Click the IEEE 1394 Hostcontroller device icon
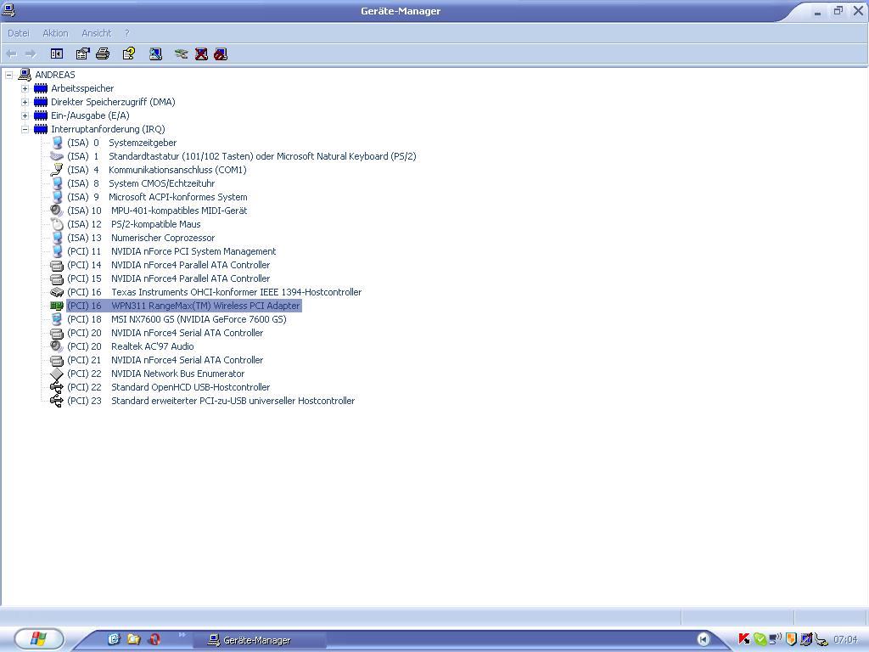 click(x=57, y=292)
